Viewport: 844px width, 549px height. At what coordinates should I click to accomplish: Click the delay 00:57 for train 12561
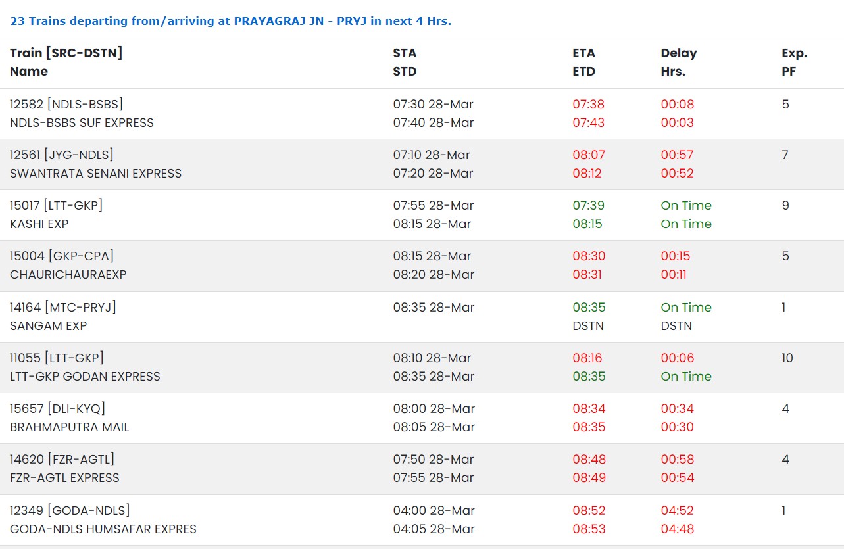pos(678,155)
